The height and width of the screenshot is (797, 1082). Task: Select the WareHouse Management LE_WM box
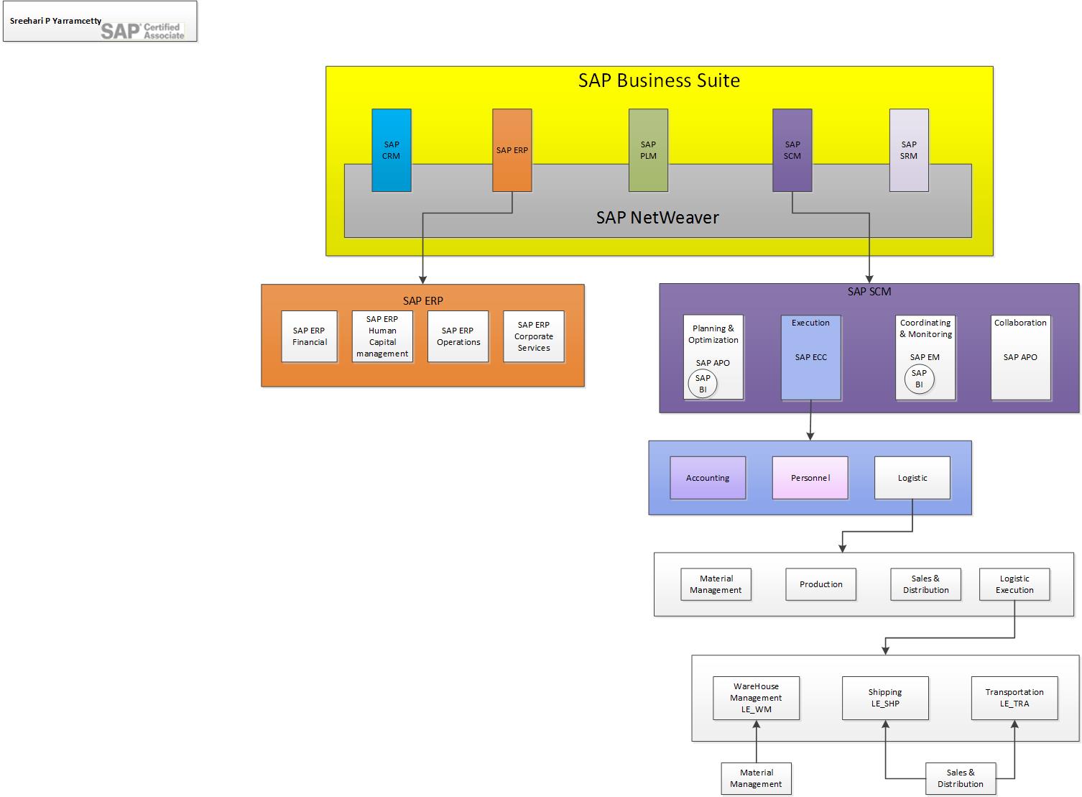click(757, 698)
